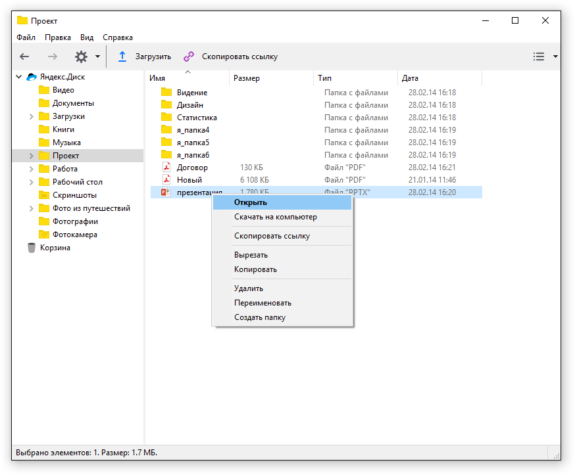Click the date 21.01.14 11:46

(x=432, y=180)
